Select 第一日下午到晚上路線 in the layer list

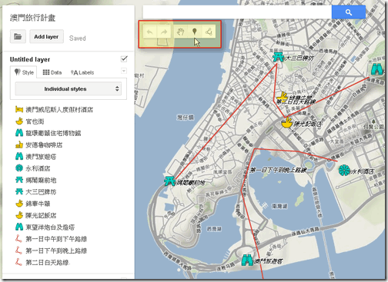point(56,250)
